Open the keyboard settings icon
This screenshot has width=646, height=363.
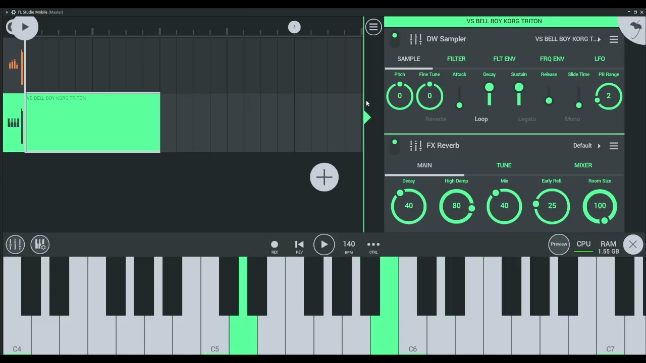coord(40,245)
